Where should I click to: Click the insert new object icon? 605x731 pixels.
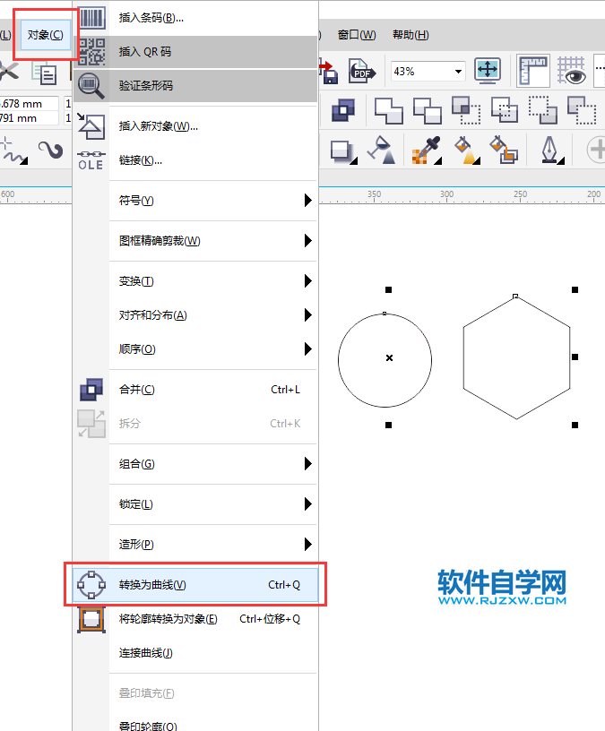click(x=91, y=126)
